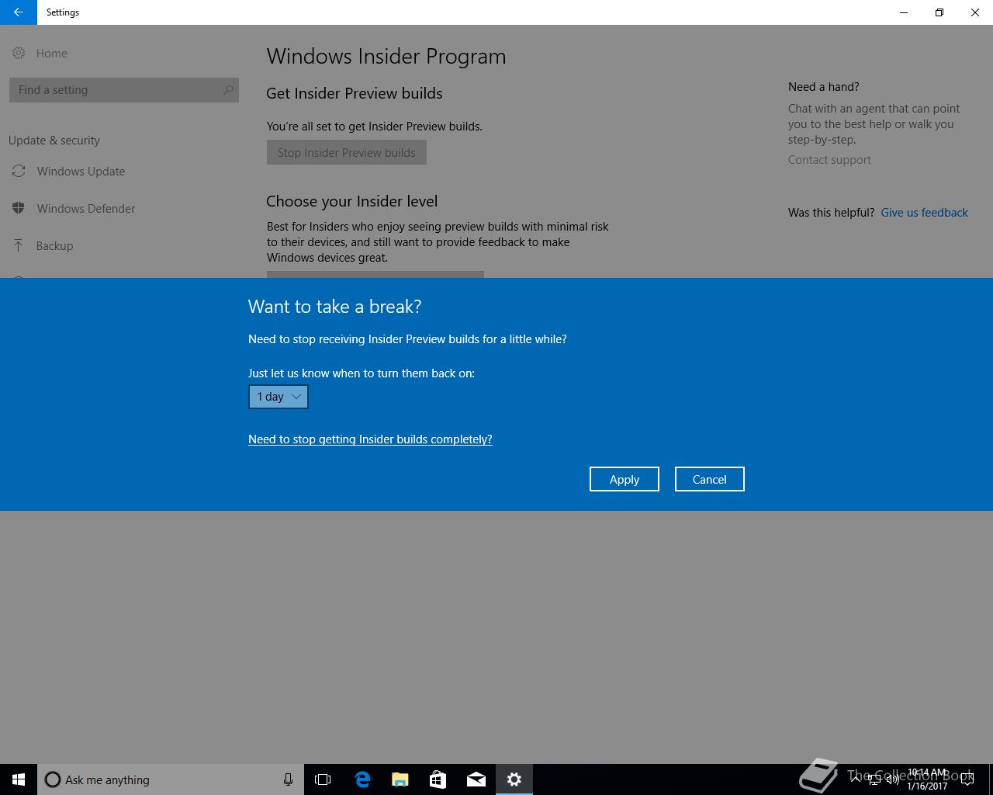Open the 1 day duration dropdown

(279, 397)
